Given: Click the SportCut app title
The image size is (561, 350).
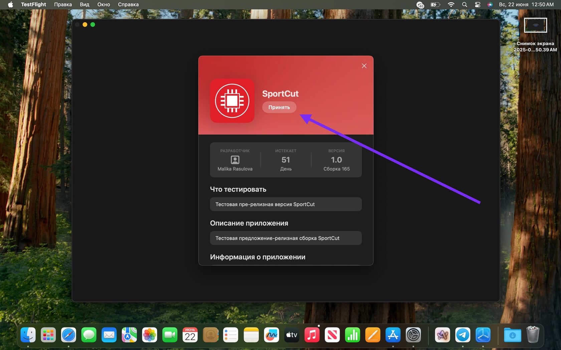Looking at the screenshot, I should 280,94.
